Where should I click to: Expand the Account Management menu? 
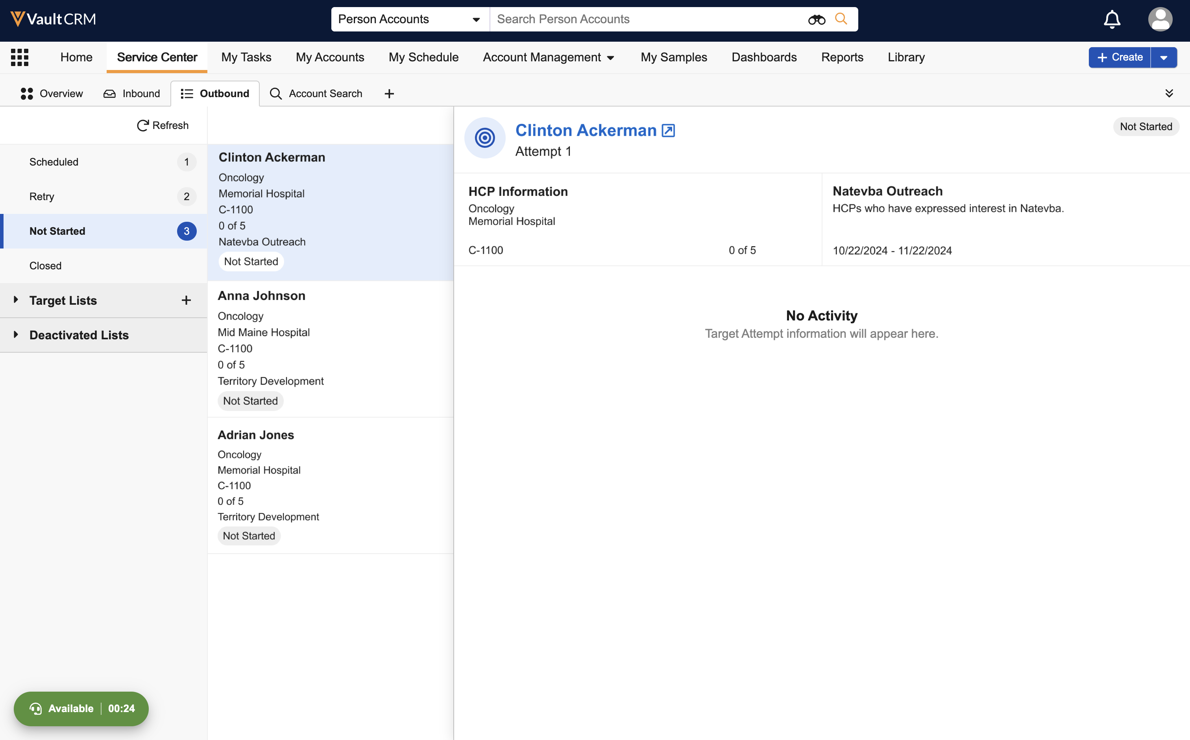(548, 57)
